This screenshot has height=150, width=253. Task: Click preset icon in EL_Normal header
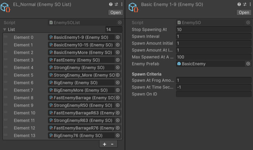pos(116,4)
